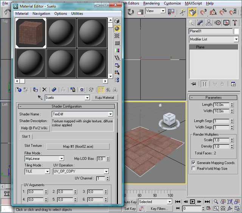Uncheck Generate Mapping Coords checkbox
This screenshot has height=213, width=242.
click(194, 163)
